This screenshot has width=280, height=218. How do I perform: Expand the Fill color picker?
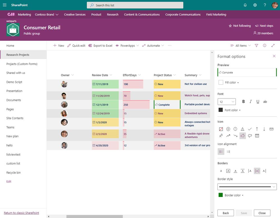point(229,82)
